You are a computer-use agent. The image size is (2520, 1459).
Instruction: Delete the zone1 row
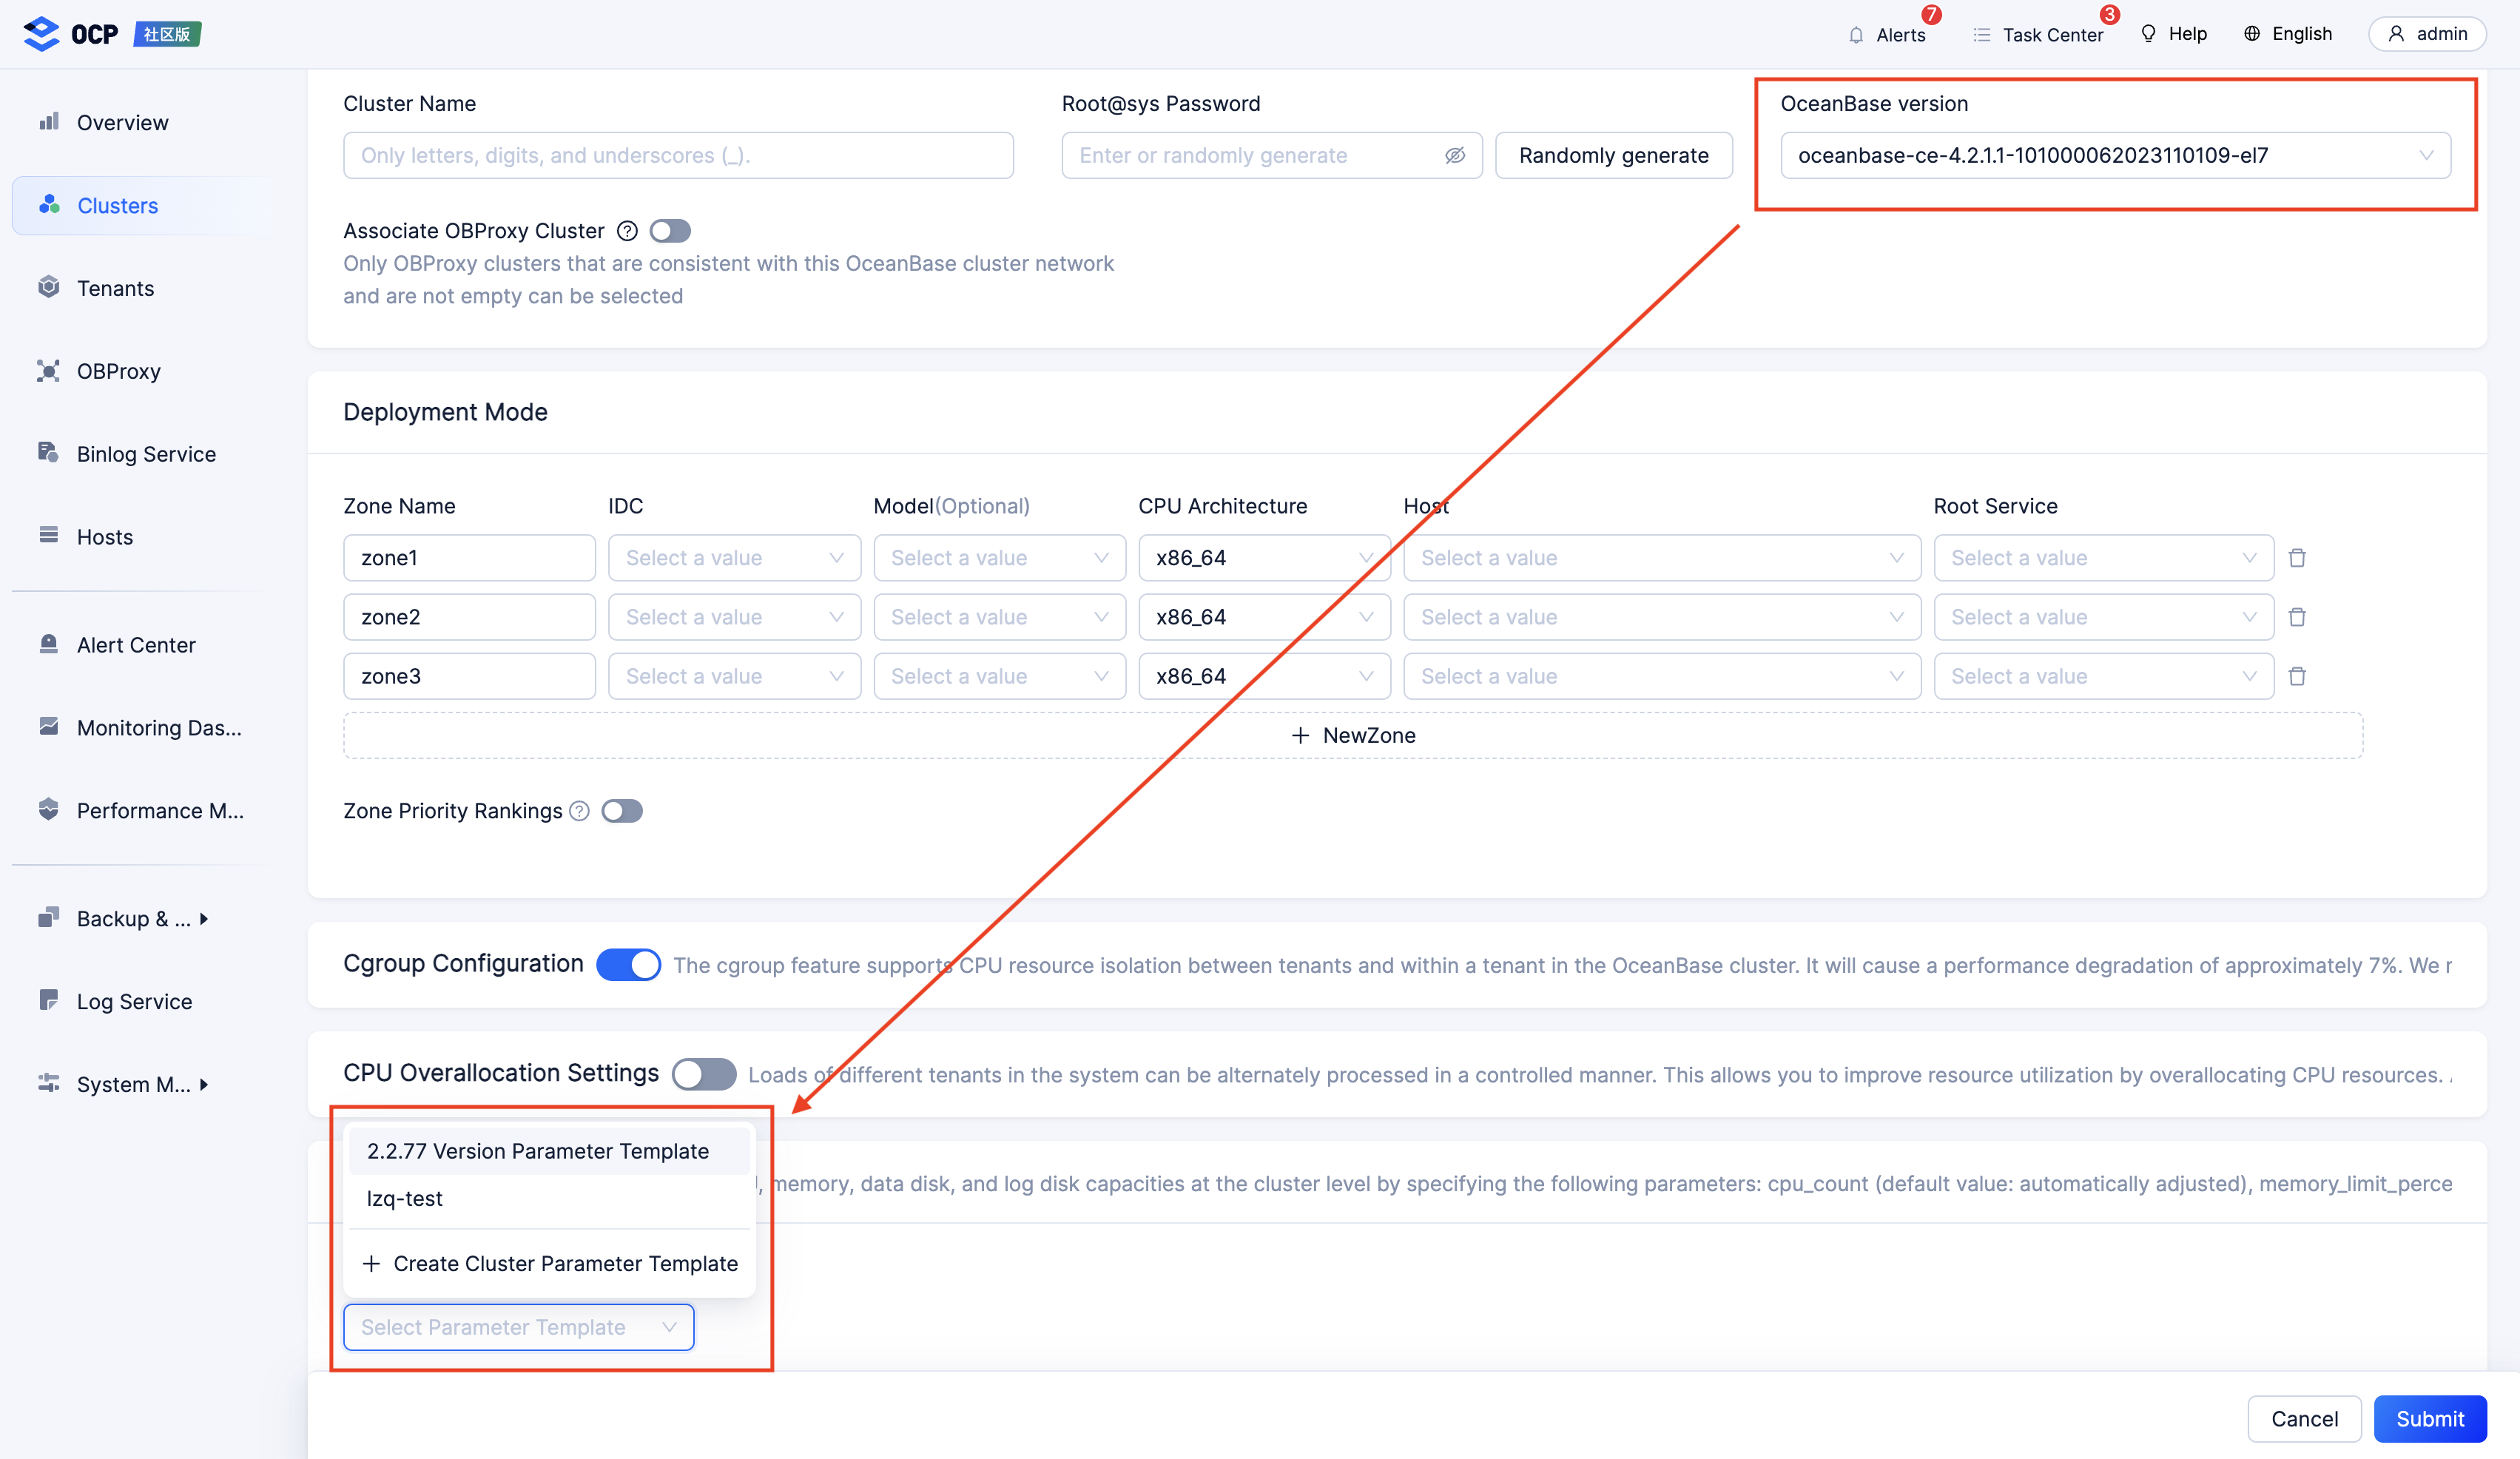(2297, 558)
